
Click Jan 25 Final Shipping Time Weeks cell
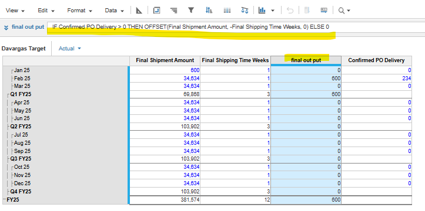235,70
